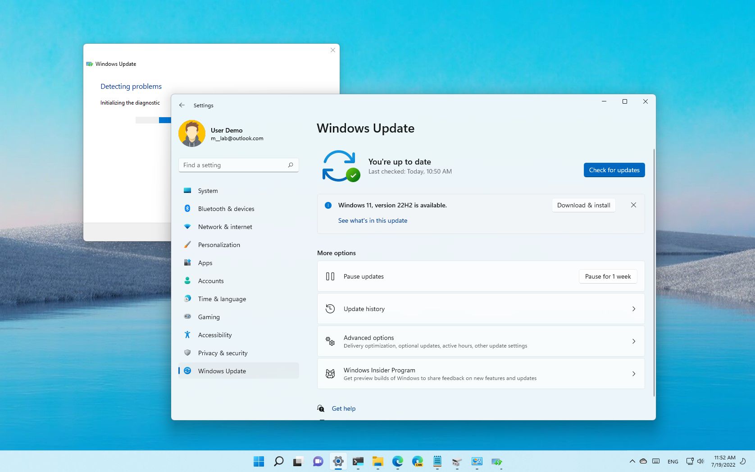Viewport: 755px width, 472px height.
Task: Click the pause icon next to Pause updates
Action: coord(331,276)
